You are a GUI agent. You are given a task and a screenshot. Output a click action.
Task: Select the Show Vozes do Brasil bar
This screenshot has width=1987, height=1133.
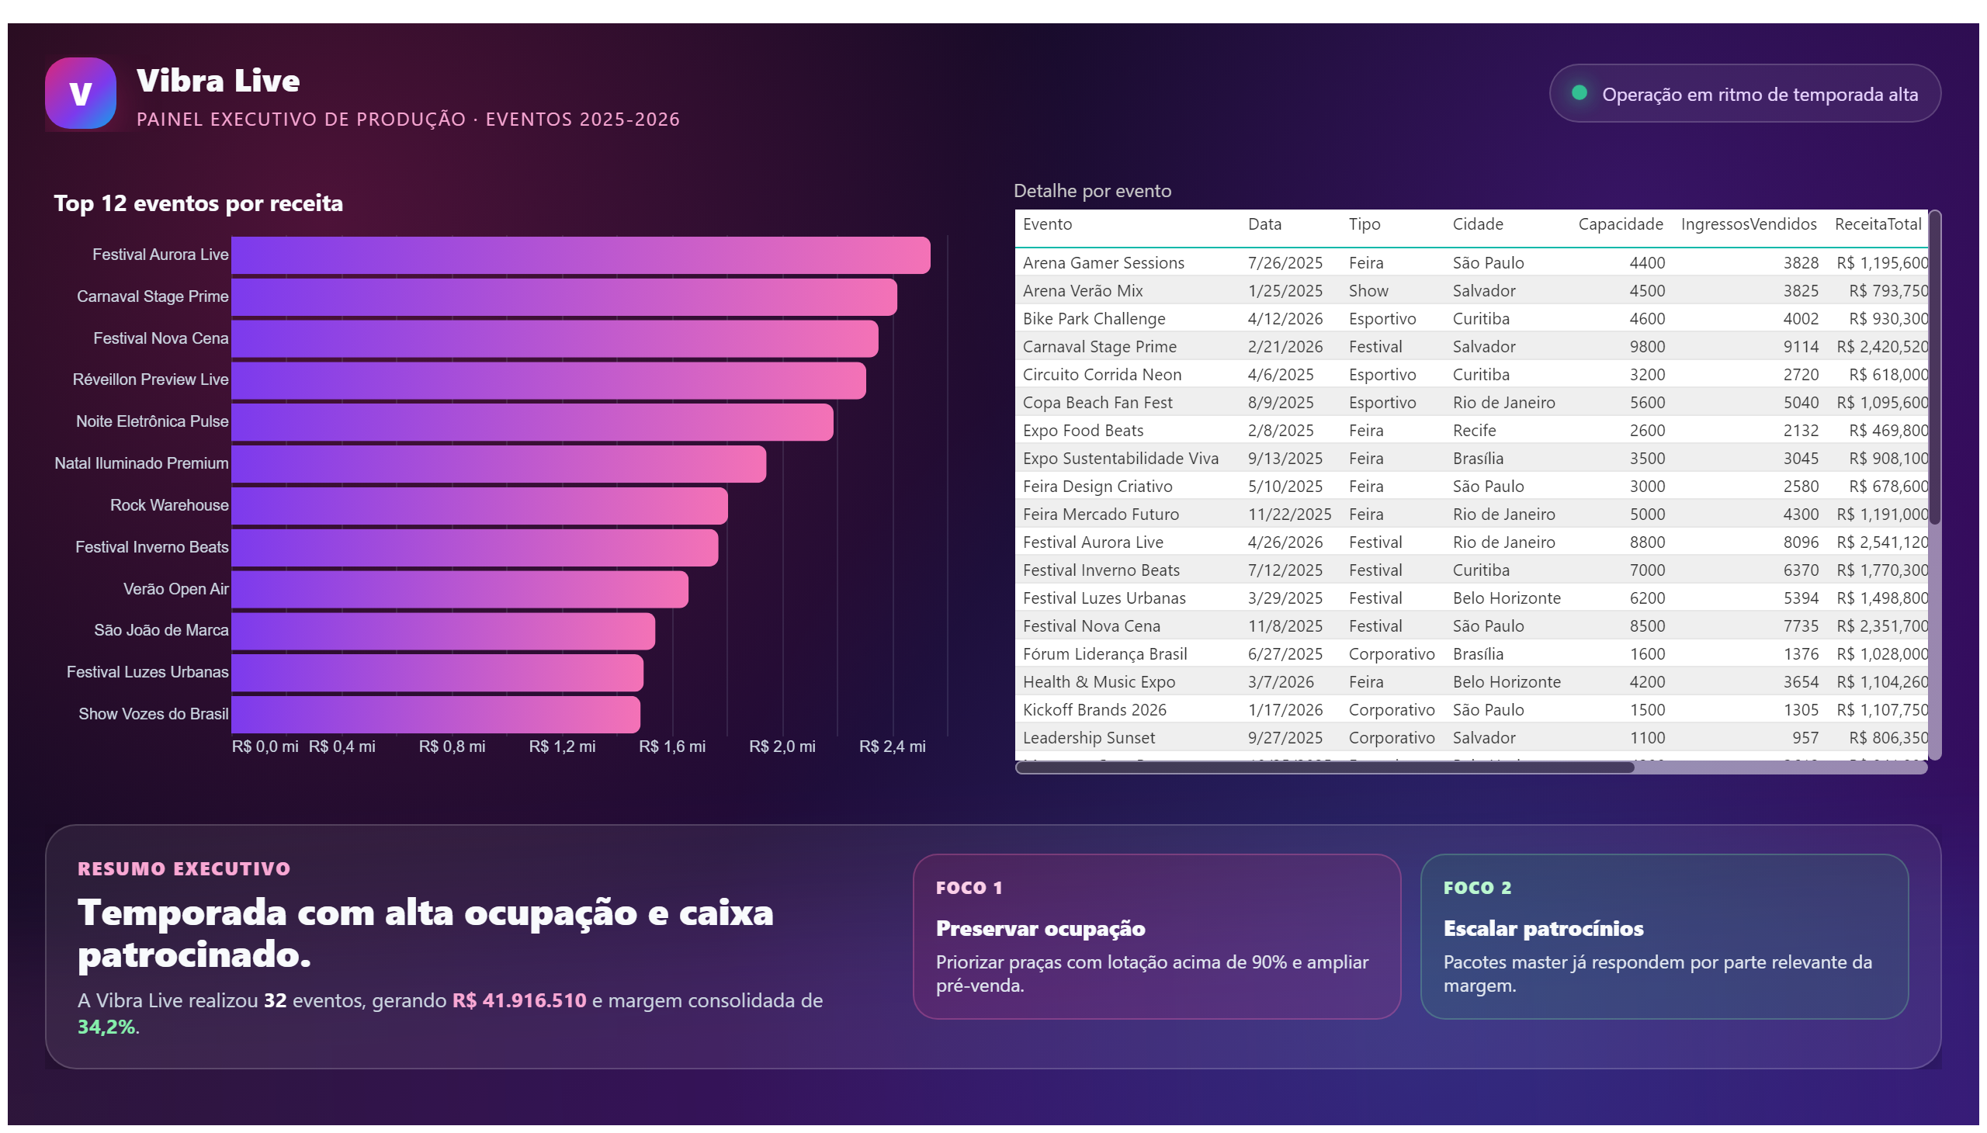(x=436, y=715)
